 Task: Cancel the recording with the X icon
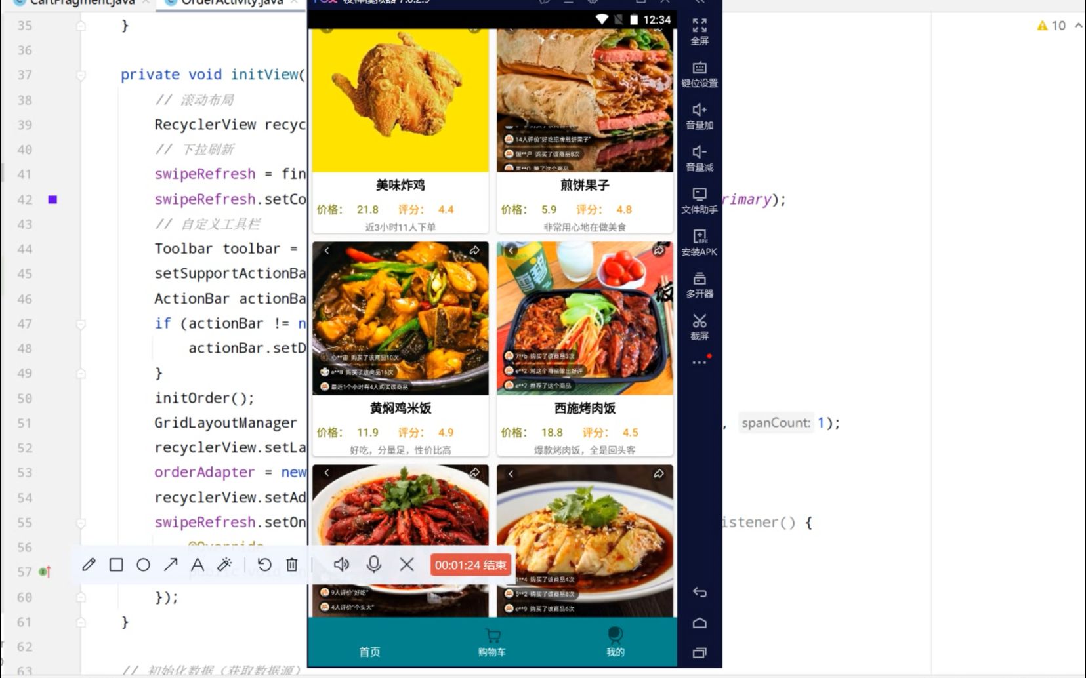click(x=407, y=565)
